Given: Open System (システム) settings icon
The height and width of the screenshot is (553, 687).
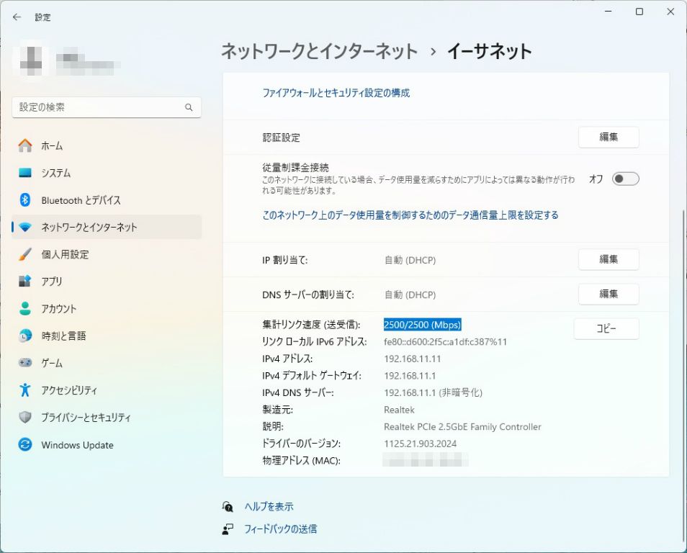Looking at the screenshot, I should 25,174.
